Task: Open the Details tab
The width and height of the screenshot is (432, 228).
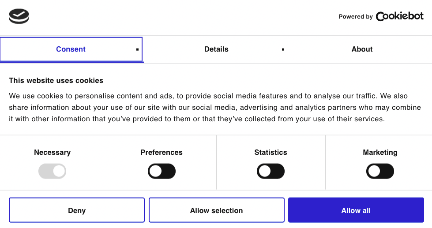Action: [x=216, y=49]
